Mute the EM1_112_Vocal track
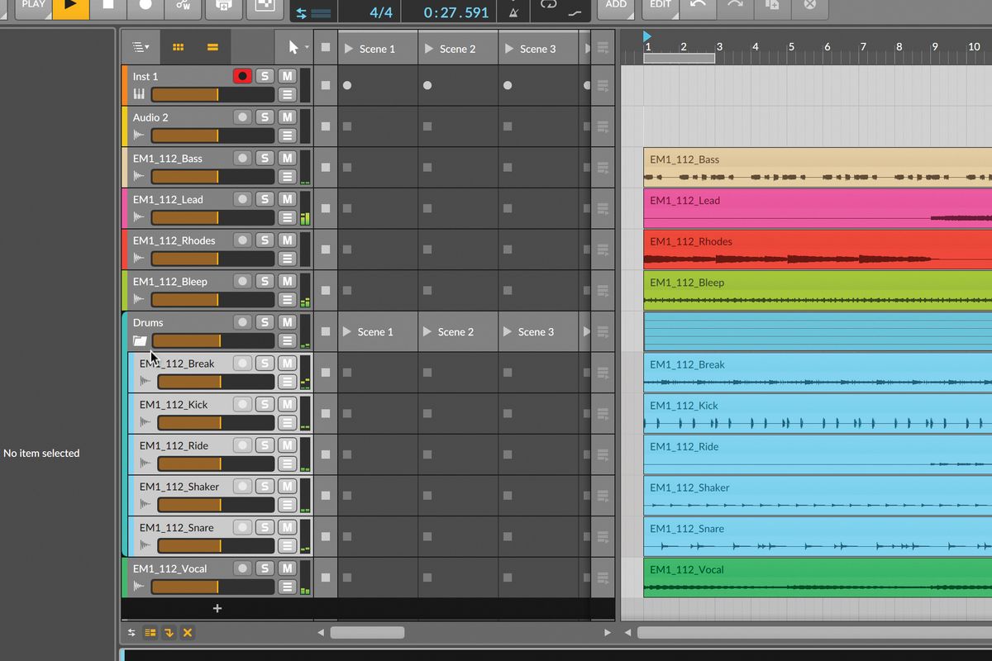 288,568
